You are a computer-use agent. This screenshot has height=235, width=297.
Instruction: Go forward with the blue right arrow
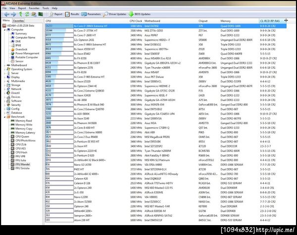13,14
